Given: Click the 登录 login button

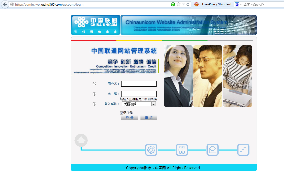Looking at the screenshot, I should [129, 118].
